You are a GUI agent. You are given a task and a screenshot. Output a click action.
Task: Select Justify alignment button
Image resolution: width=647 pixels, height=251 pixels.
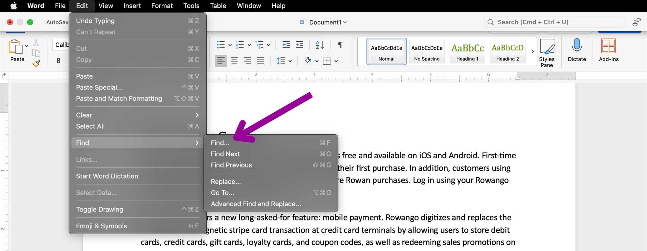260,61
